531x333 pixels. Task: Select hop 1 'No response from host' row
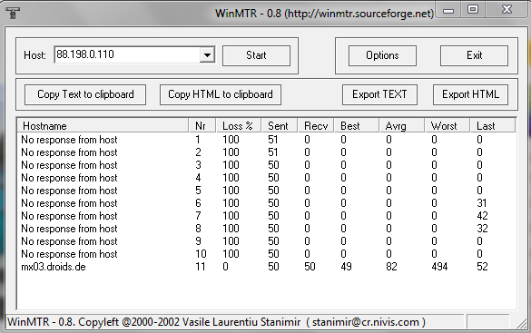pos(267,140)
